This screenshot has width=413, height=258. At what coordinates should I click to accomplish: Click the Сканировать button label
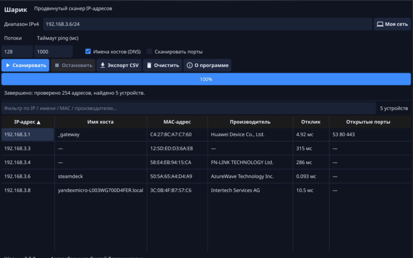(29, 66)
